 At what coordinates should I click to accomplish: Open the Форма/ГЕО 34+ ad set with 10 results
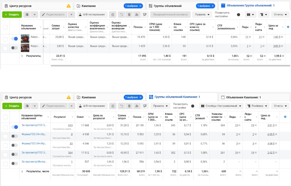click(34, 144)
